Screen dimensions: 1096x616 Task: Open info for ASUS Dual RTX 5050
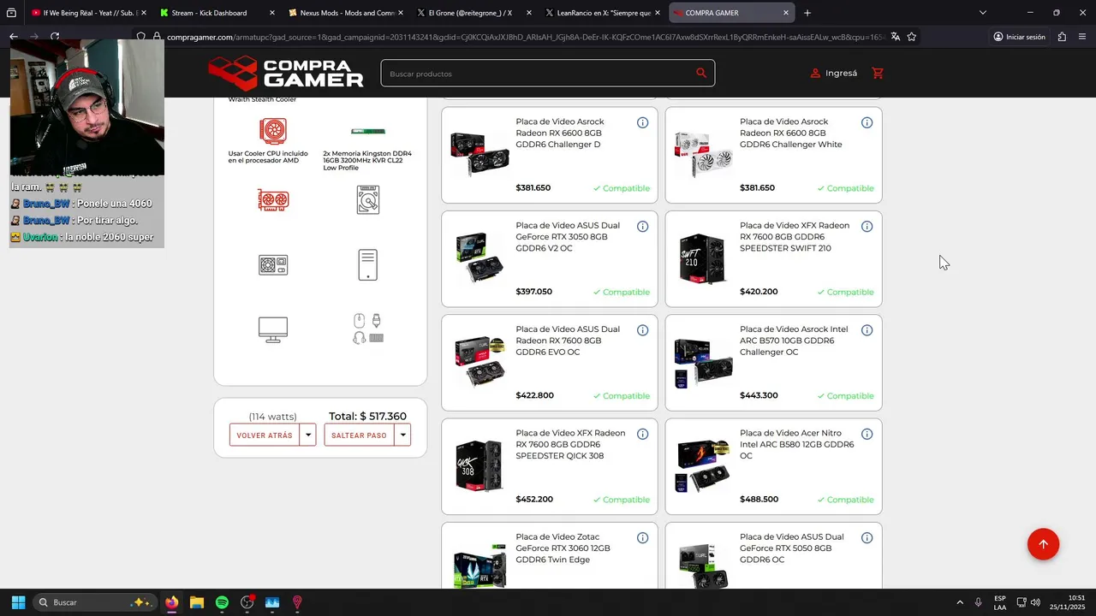[x=867, y=538]
